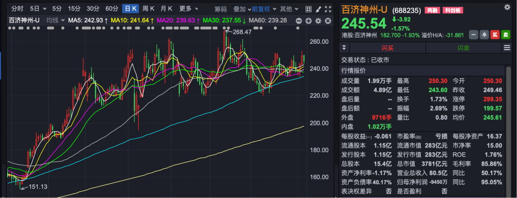The image size is (517, 198).
Task: Click the yellow MA10: 241.64 legend
Action: pos(132,21)
